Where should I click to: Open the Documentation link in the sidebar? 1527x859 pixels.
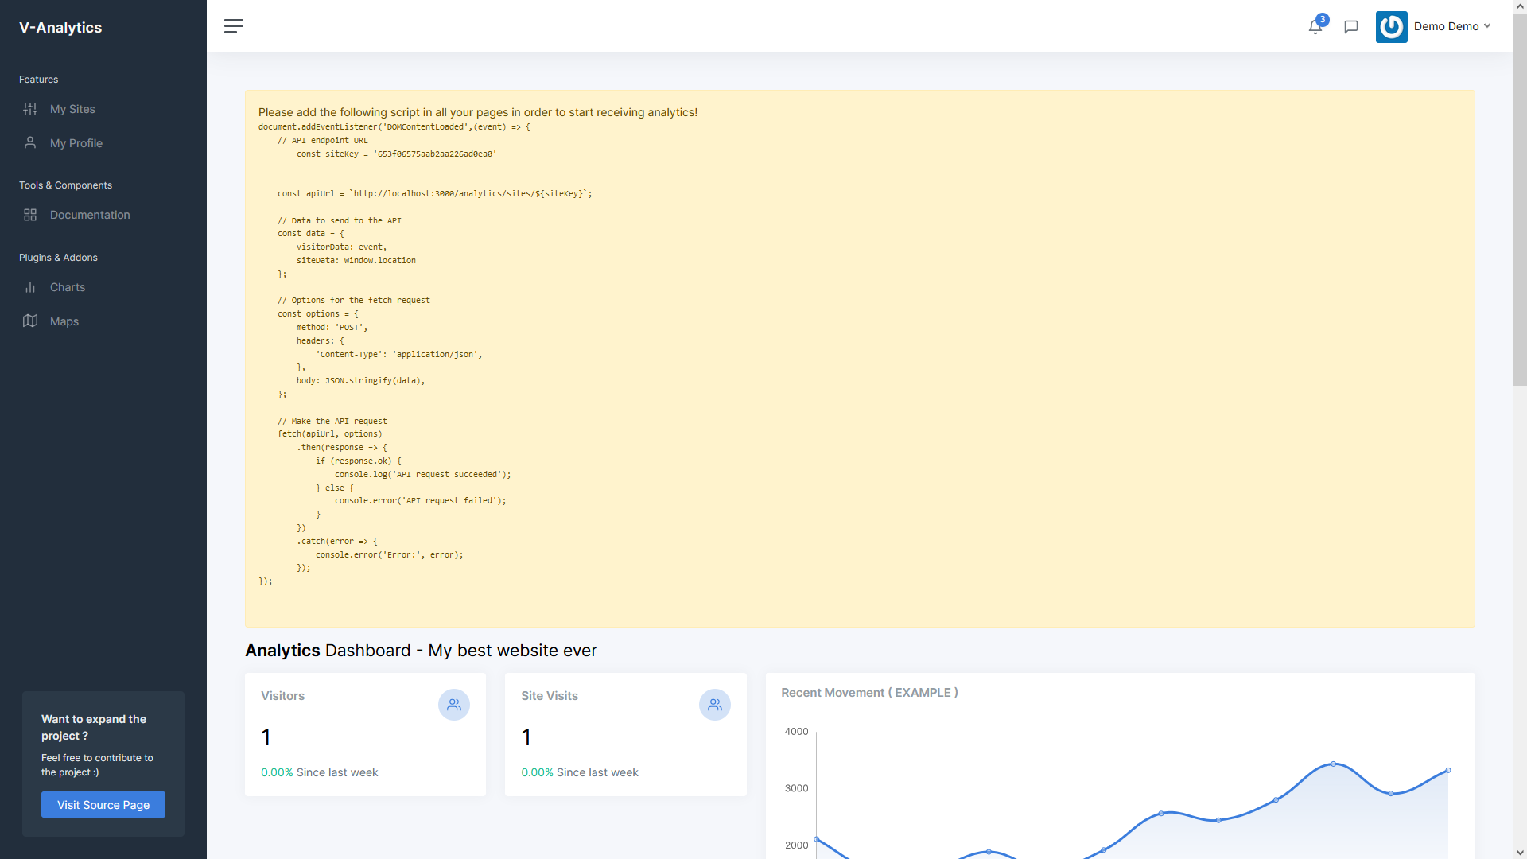coord(90,215)
